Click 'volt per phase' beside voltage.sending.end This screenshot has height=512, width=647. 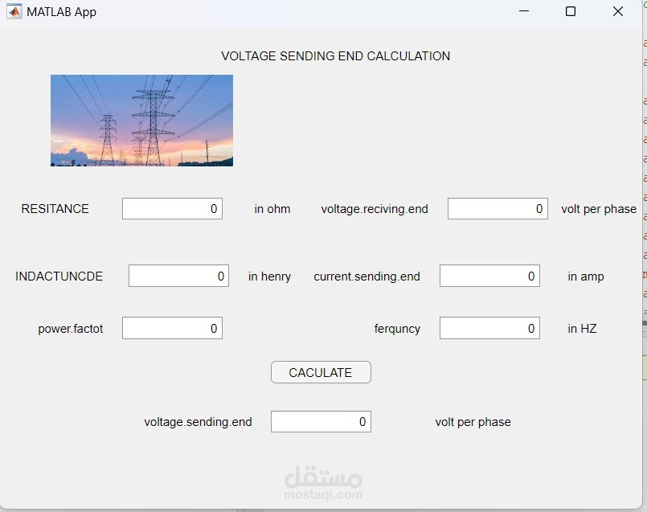coord(473,422)
